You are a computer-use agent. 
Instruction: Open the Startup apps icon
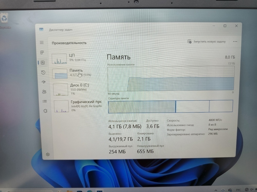(x=44, y=82)
